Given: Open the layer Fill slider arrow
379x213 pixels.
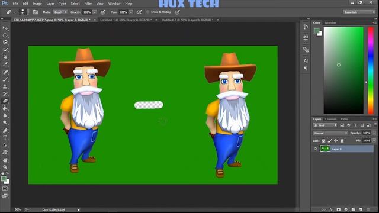Looking at the screenshot, I should click(374, 141).
